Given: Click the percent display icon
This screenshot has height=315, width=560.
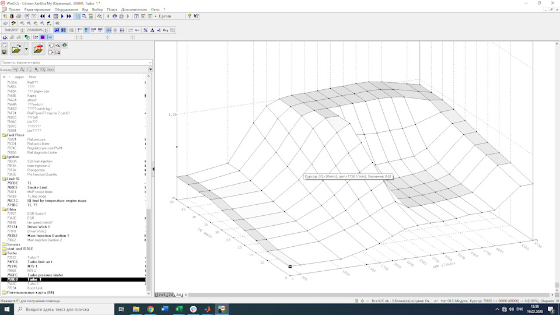Looking at the screenshot, I should [x=145, y=30].
